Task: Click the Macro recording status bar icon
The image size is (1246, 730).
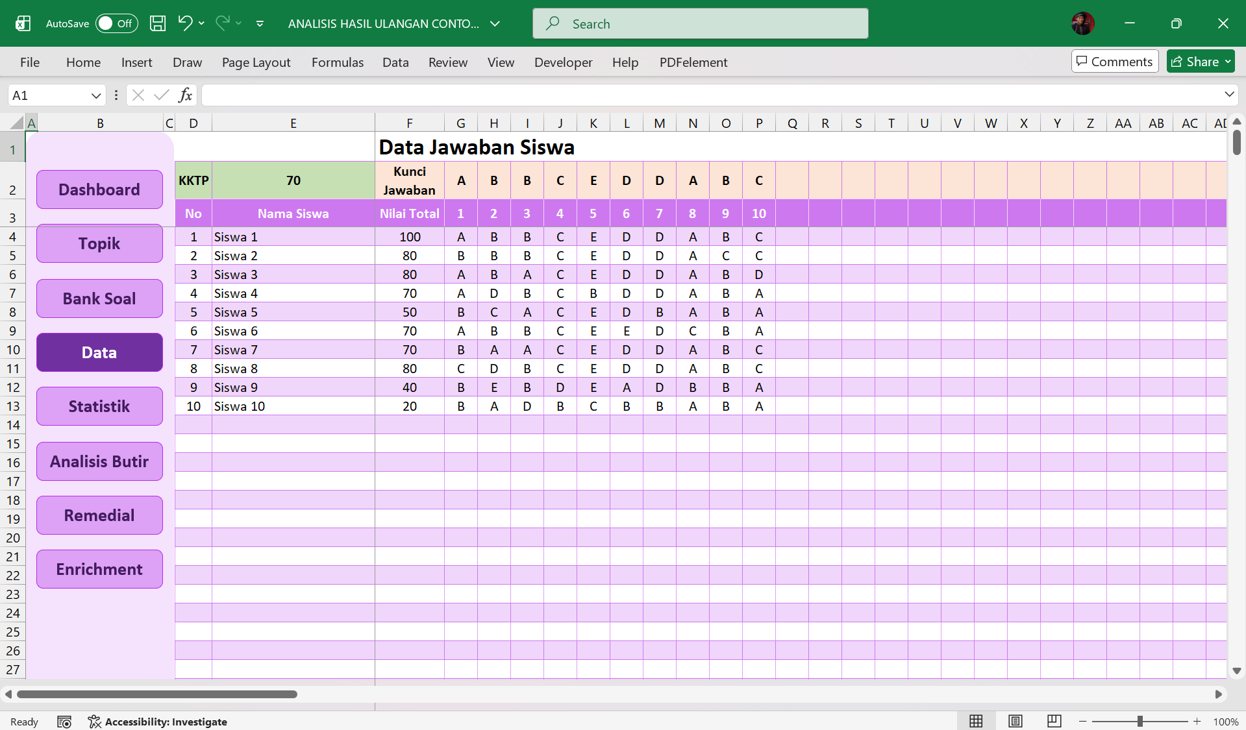Action: tap(64, 722)
